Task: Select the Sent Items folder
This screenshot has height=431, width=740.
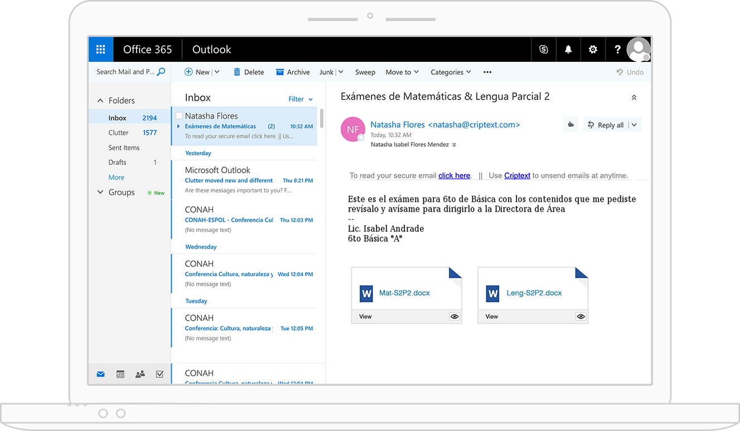Action: pos(124,148)
